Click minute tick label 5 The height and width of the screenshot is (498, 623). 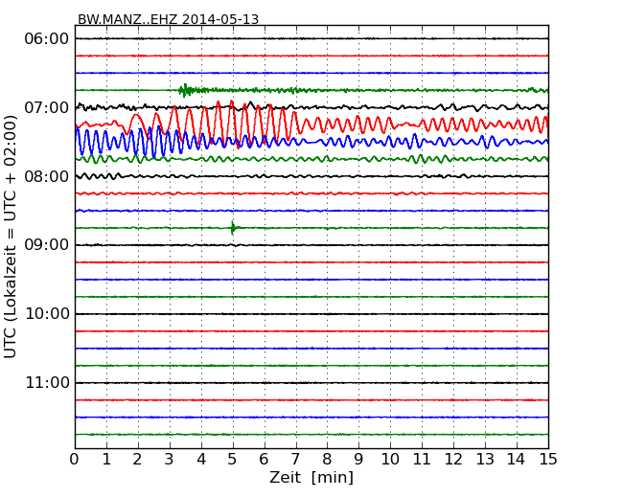tap(233, 460)
